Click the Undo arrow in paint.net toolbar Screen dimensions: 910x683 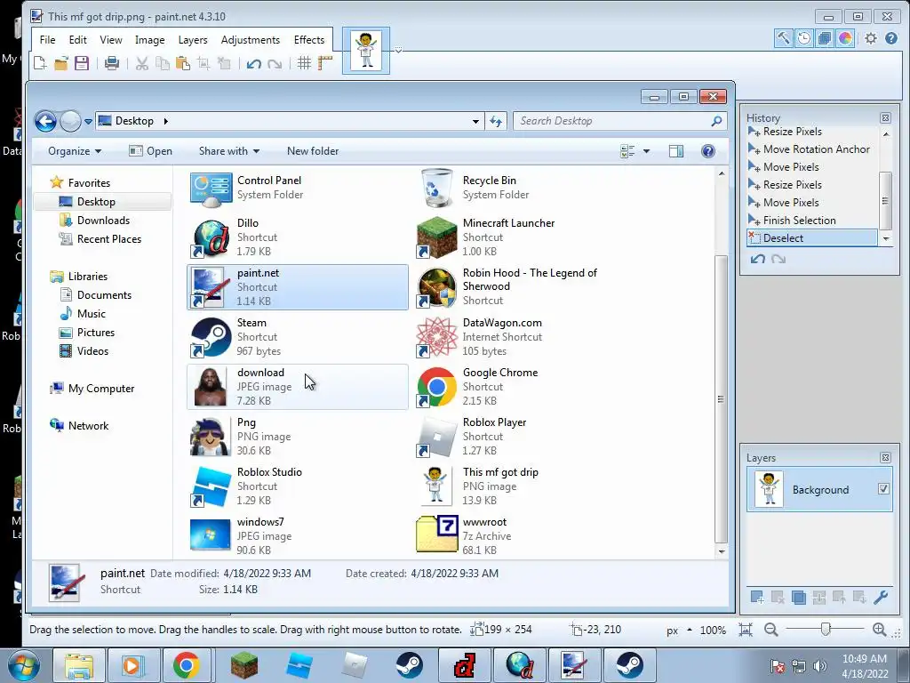click(x=253, y=63)
